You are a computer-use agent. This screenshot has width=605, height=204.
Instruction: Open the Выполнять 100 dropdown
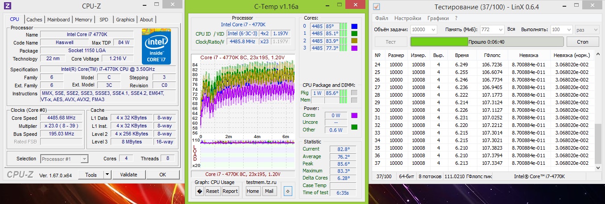click(x=561, y=29)
